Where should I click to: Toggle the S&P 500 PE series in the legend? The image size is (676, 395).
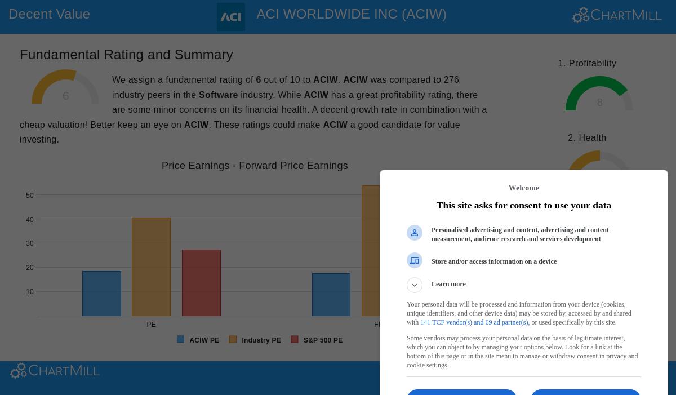[x=323, y=340]
